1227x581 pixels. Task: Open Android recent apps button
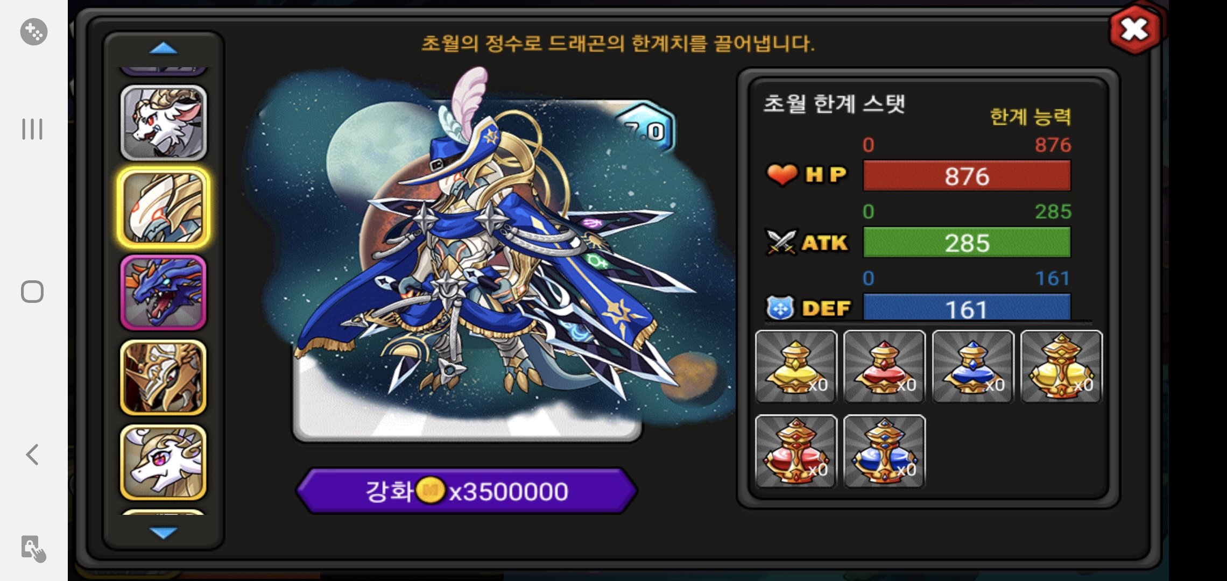(32, 130)
